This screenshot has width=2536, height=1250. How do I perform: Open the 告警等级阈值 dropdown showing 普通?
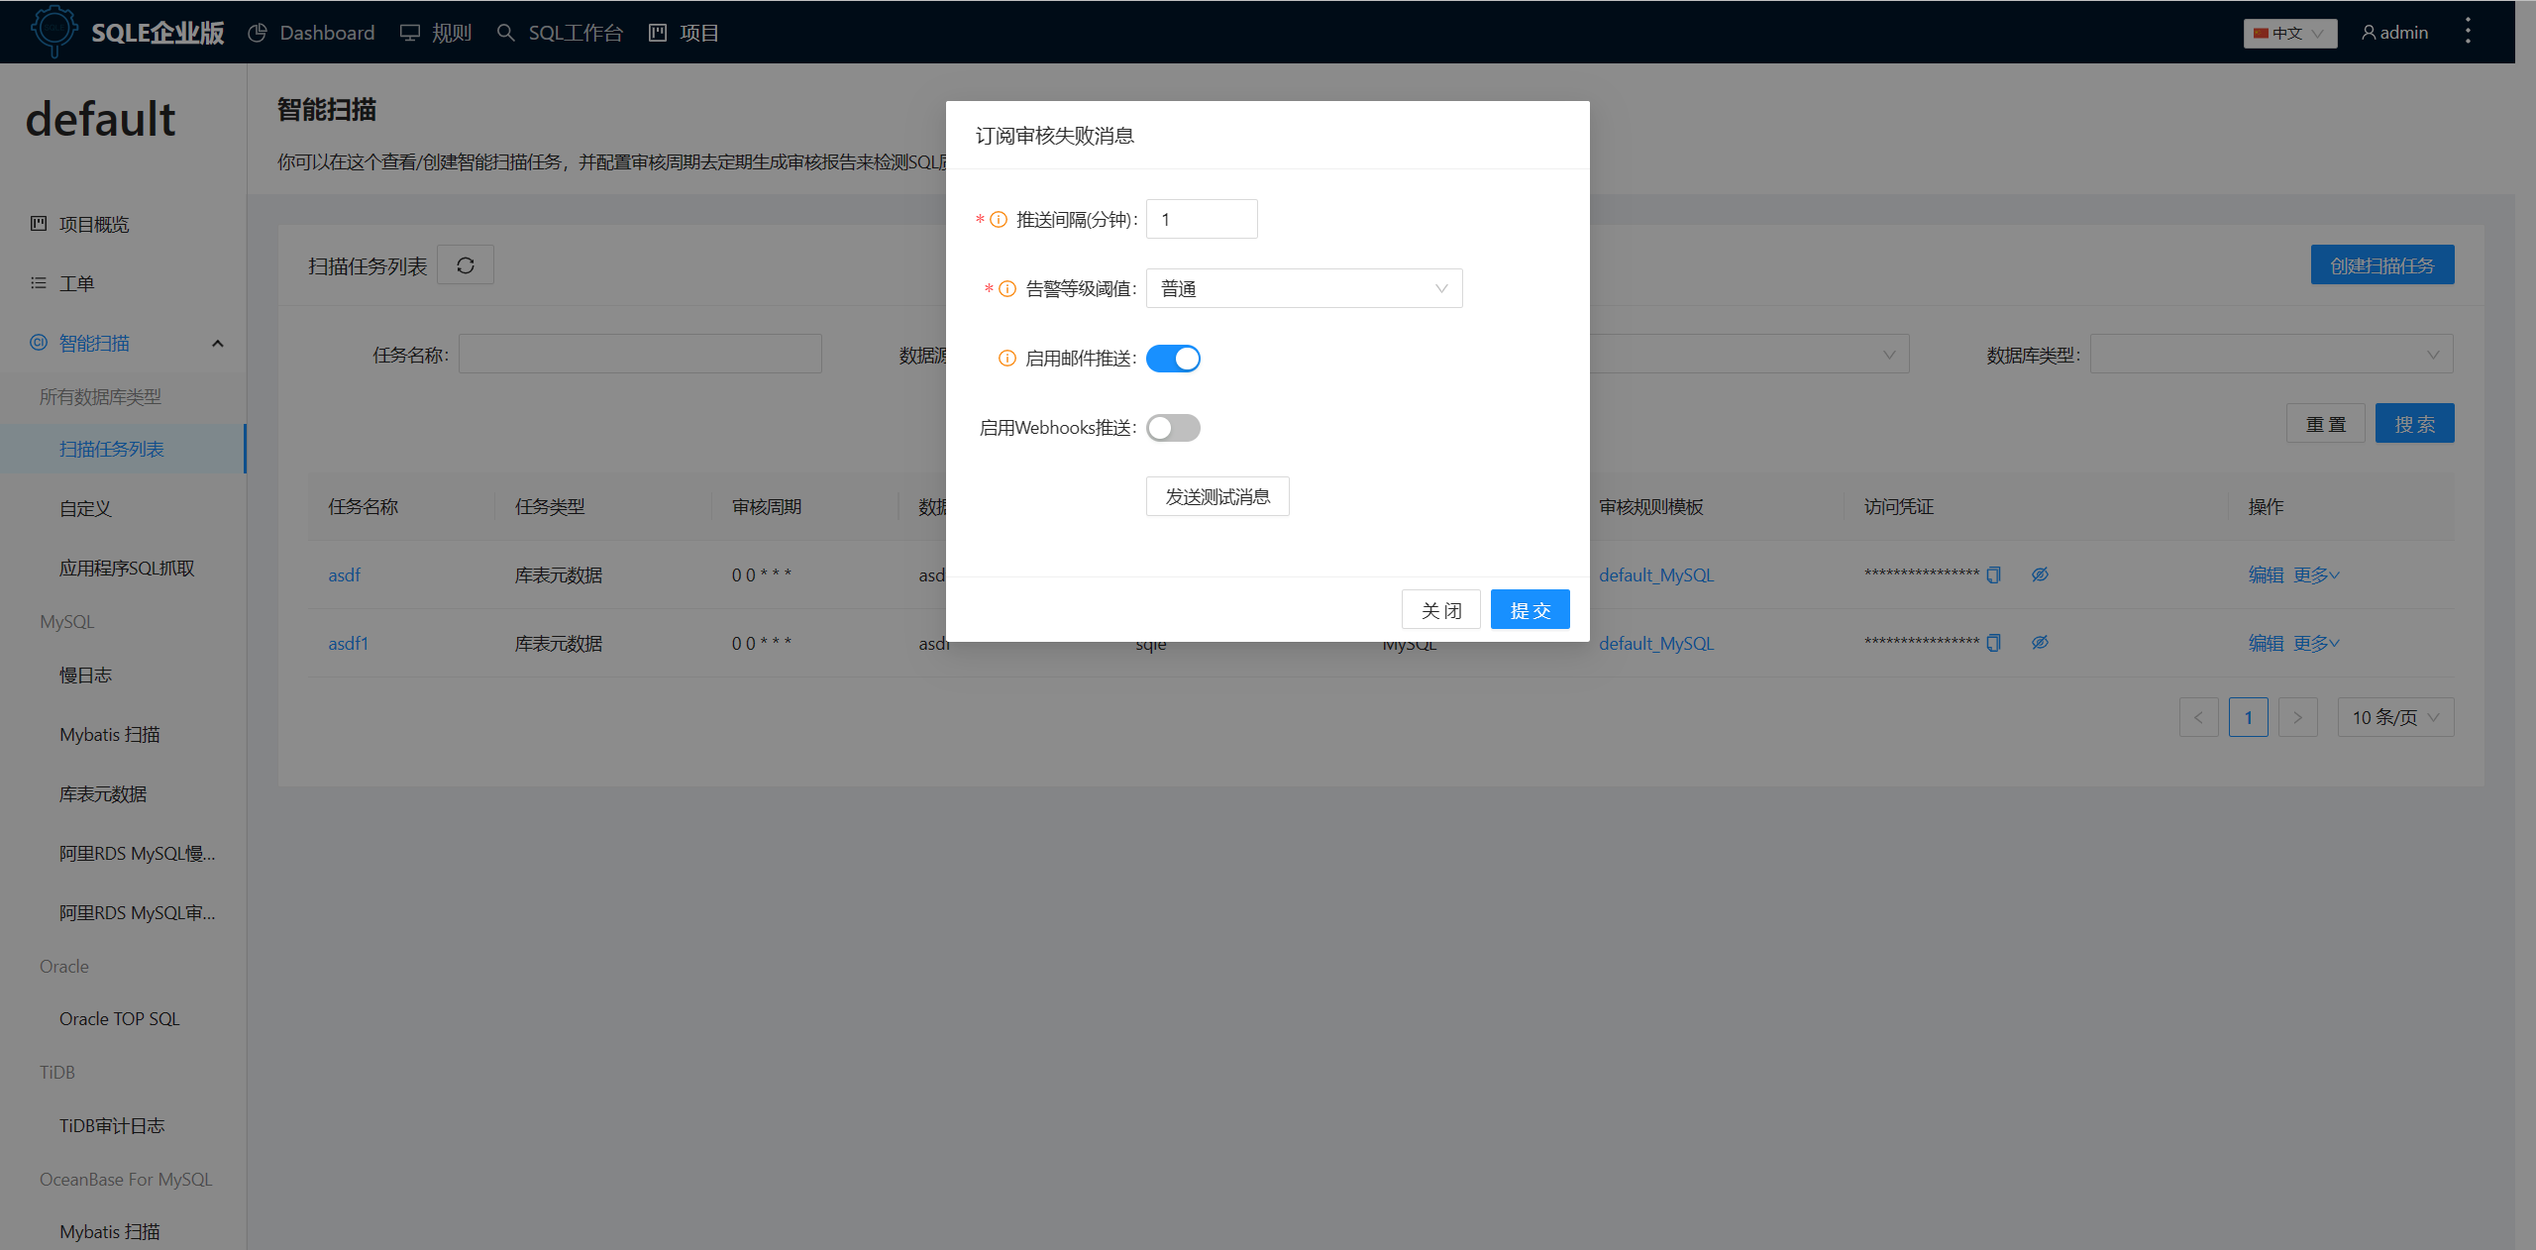coord(1304,288)
